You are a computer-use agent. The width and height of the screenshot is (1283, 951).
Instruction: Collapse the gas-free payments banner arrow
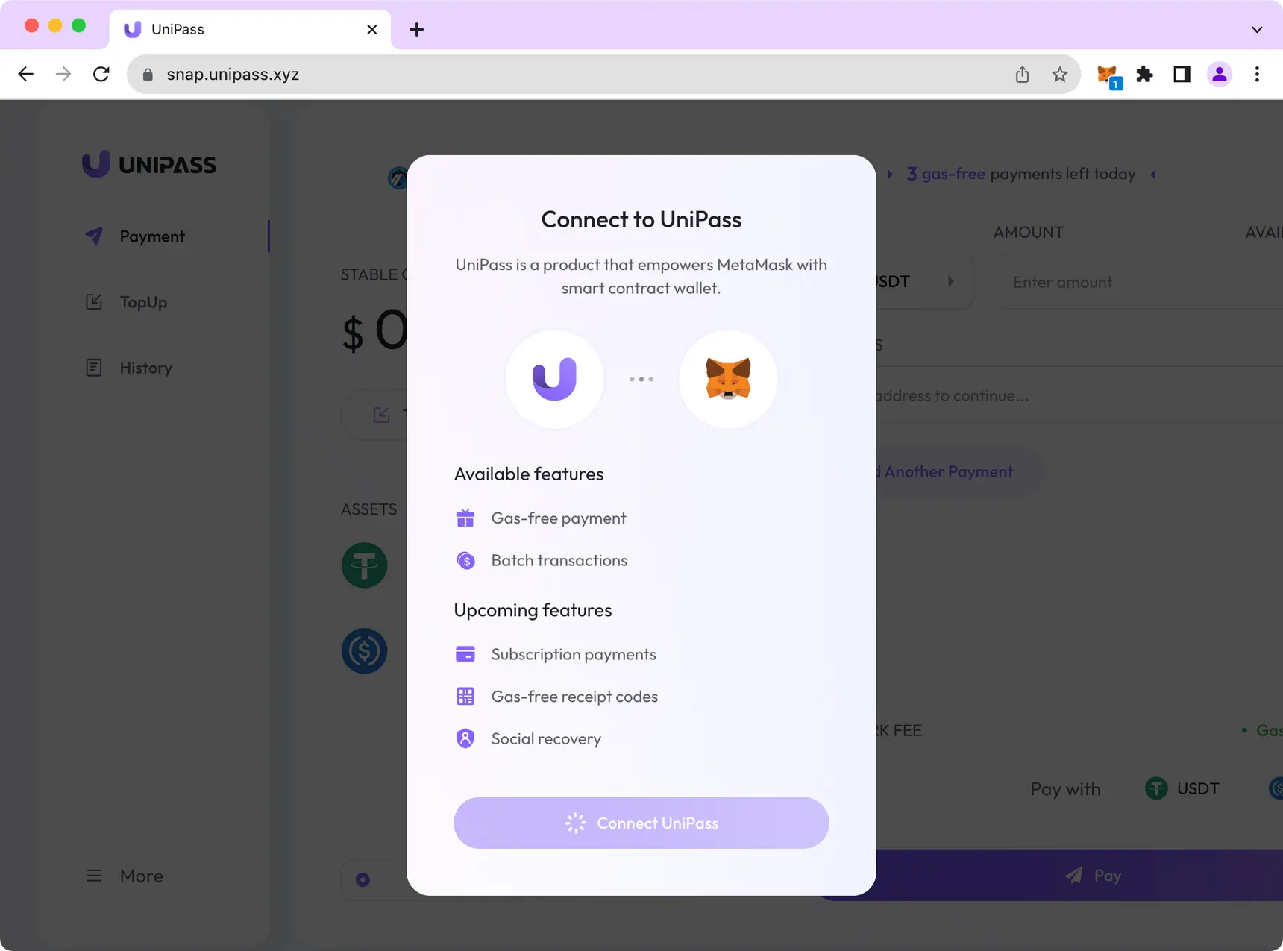tap(1153, 174)
